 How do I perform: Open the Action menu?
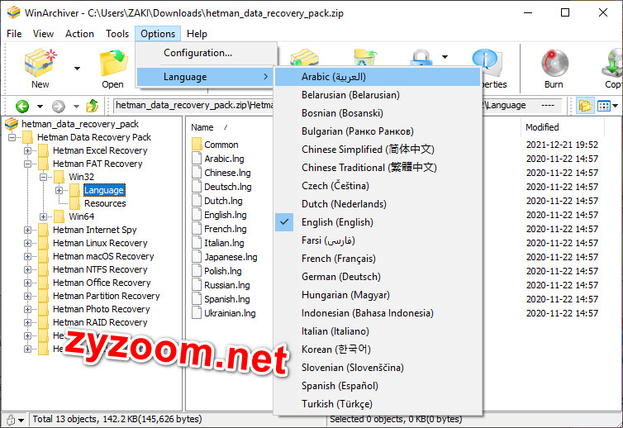pos(79,34)
